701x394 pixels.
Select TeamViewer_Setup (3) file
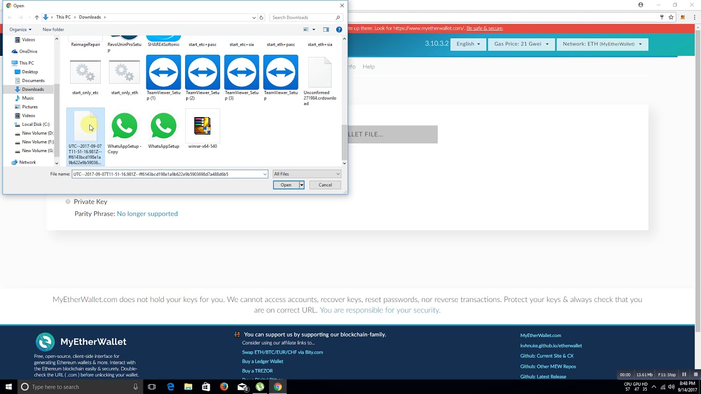click(x=242, y=78)
